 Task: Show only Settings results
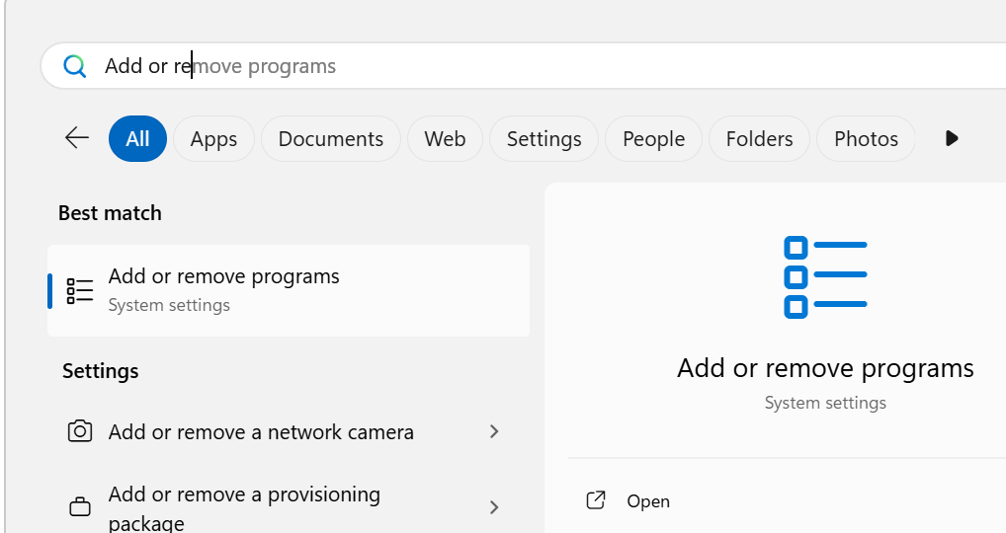pos(544,139)
